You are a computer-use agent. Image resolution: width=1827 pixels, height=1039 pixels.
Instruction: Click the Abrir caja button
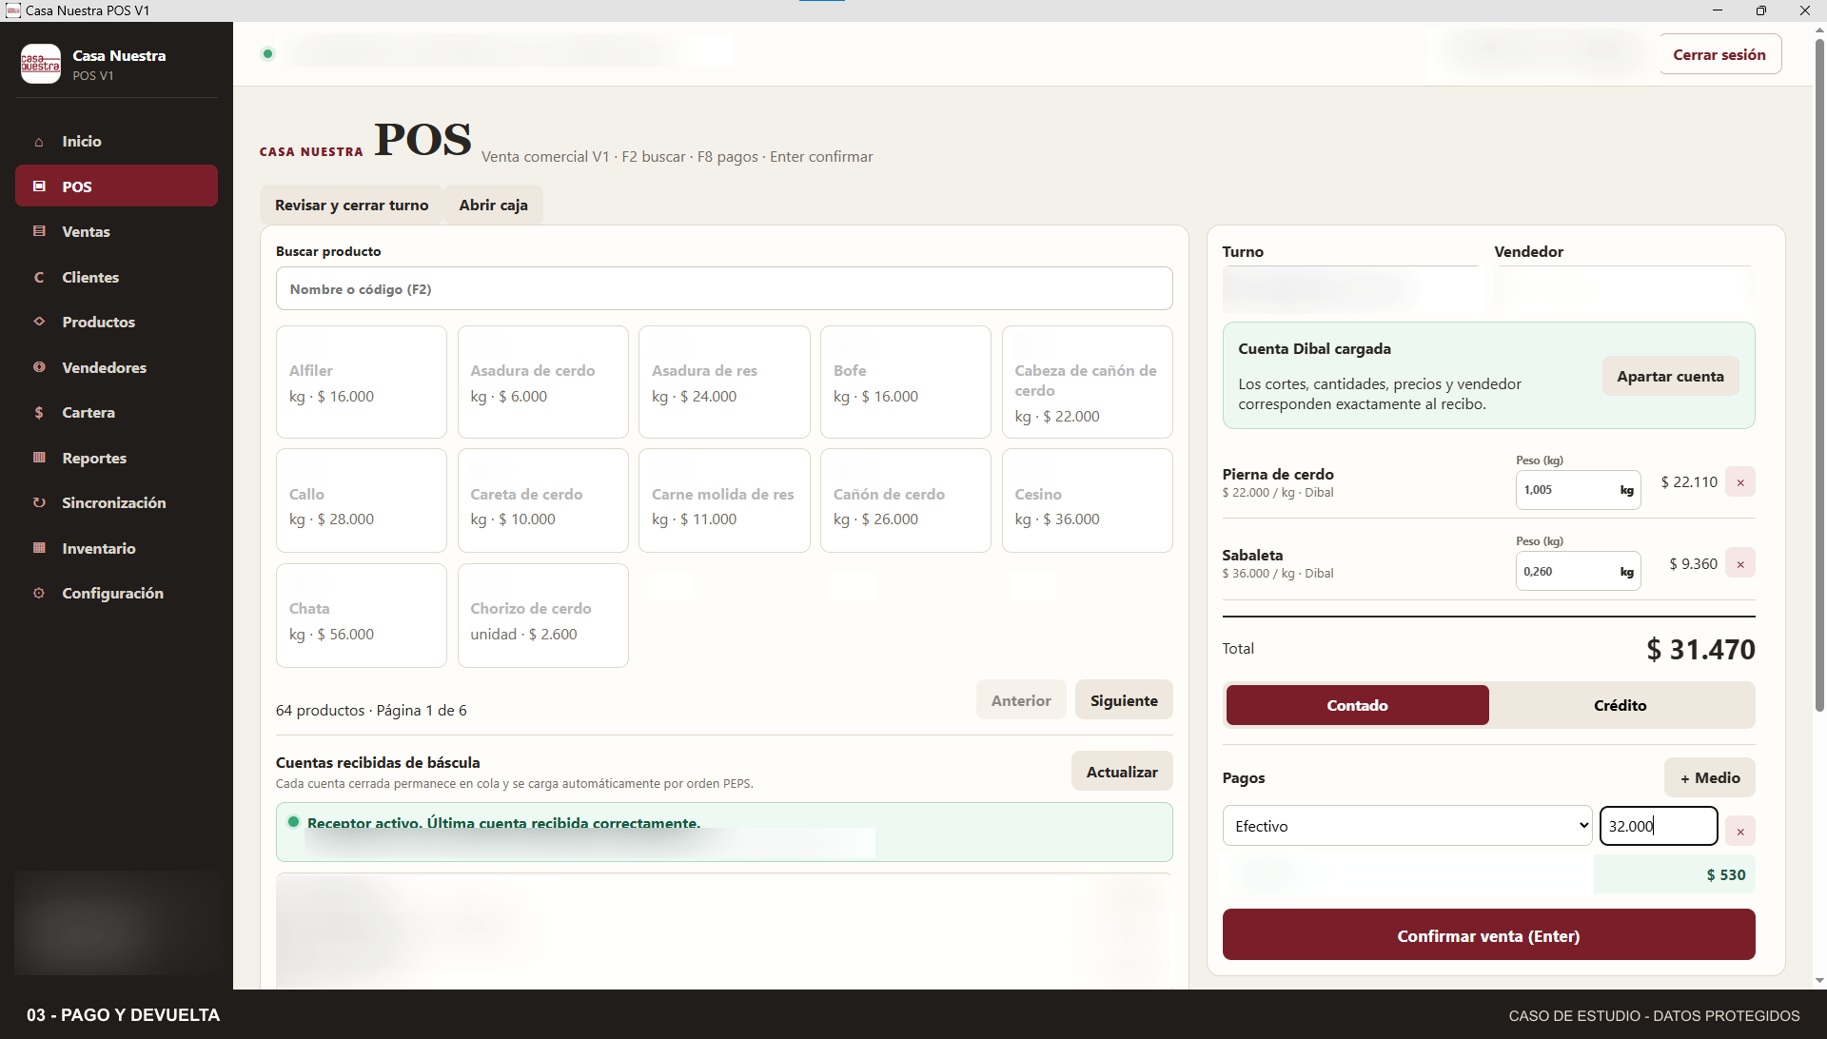tap(493, 205)
